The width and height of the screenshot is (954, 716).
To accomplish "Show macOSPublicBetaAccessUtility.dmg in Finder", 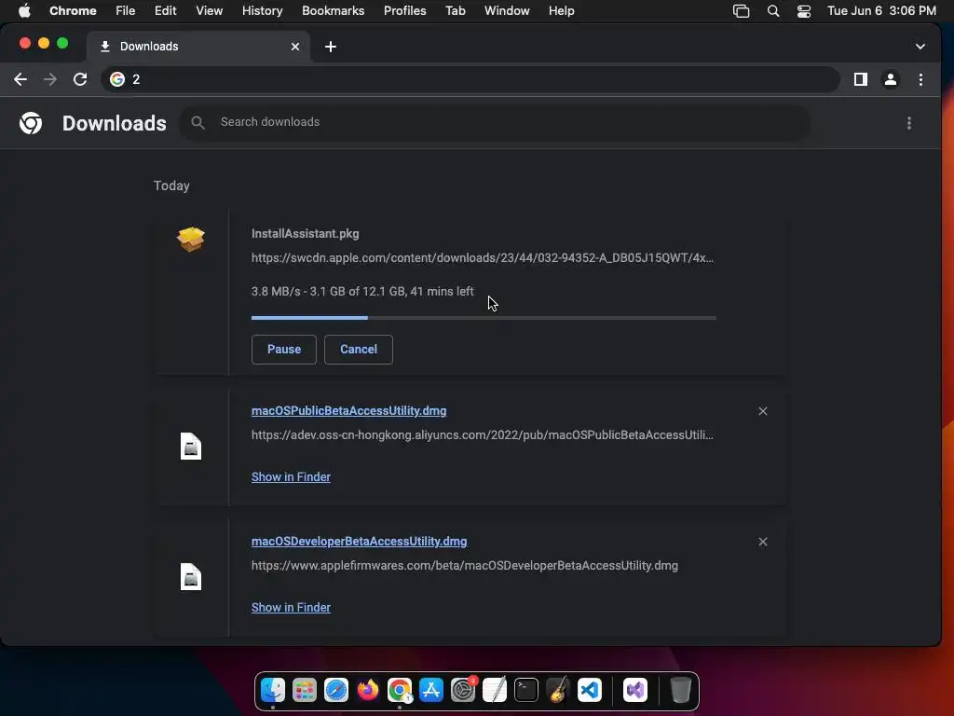I will pos(291,476).
